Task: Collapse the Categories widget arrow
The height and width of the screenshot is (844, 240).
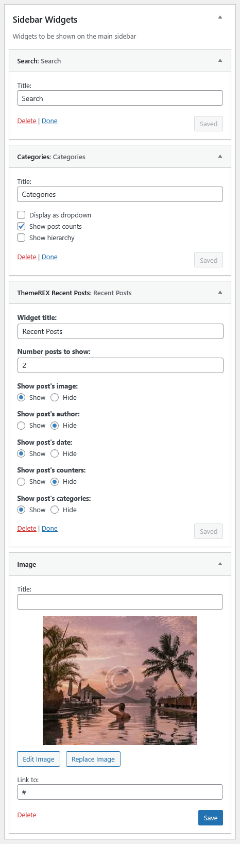Action: click(x=220, y=156)
